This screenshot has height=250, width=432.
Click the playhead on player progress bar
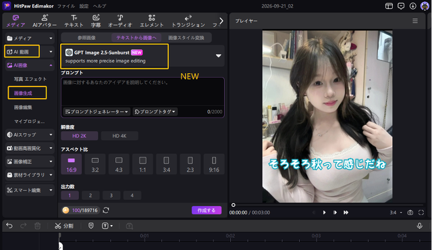click(234, 205)
